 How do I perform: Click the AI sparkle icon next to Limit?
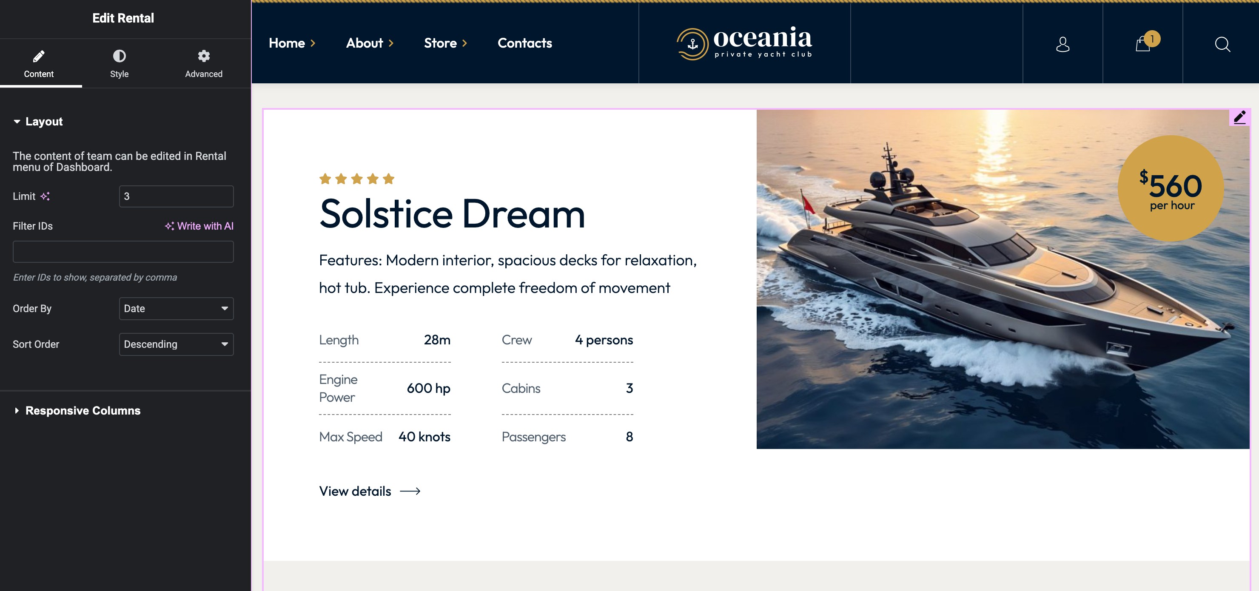pos(45,196)
